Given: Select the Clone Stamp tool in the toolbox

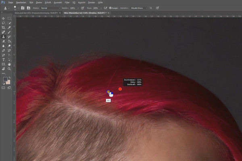Looking at the screenshot, I should pos(3,37).
